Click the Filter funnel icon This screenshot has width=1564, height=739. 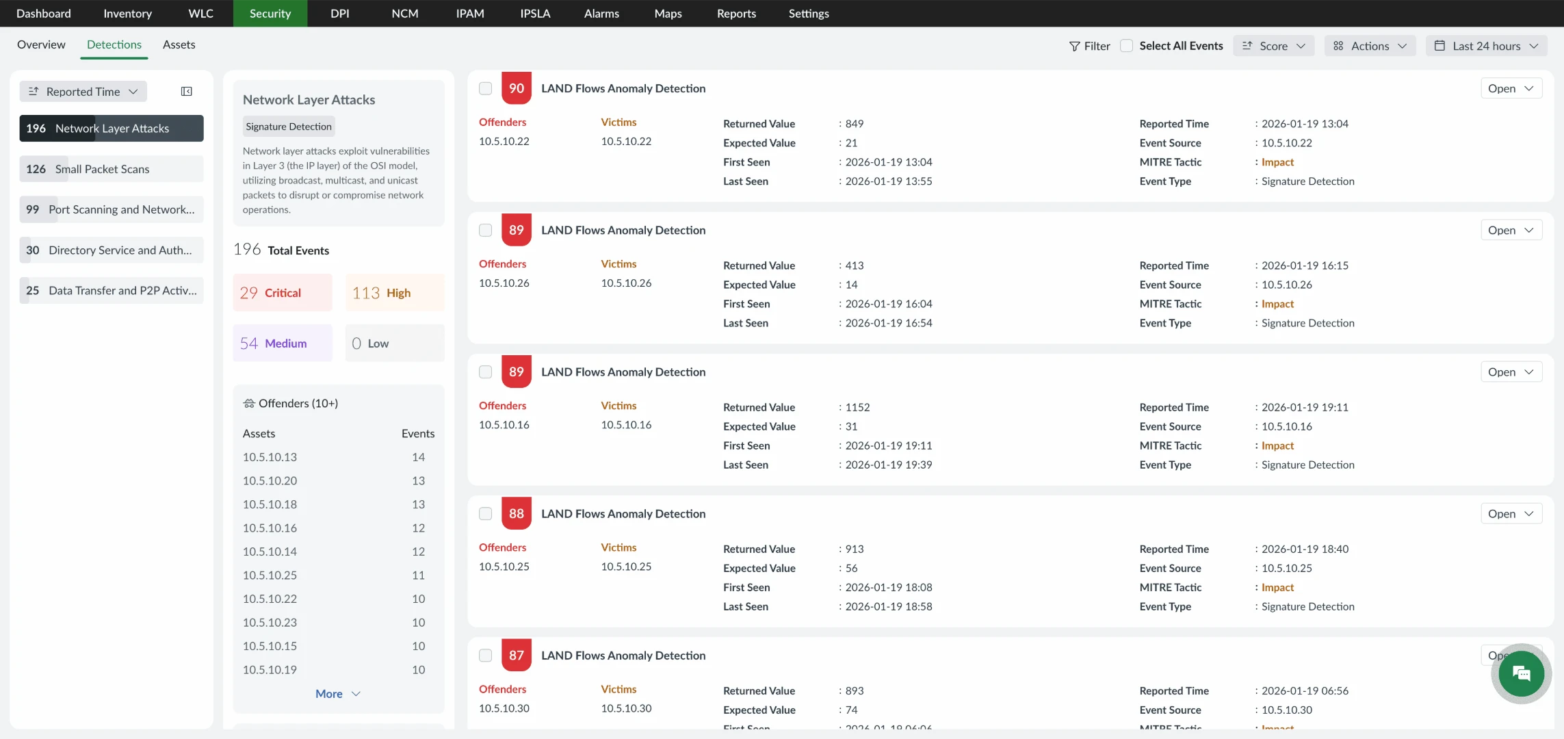point(1074,45)
